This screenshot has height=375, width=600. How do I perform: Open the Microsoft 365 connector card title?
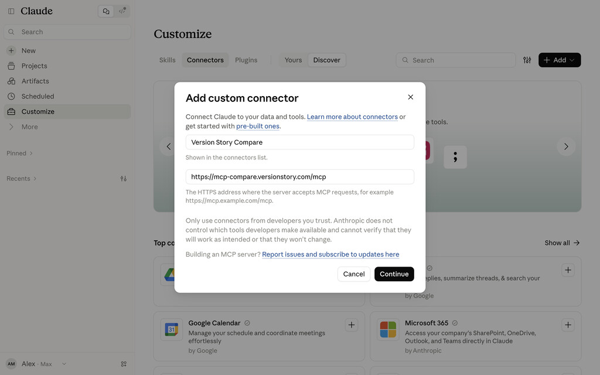(427, 323)
